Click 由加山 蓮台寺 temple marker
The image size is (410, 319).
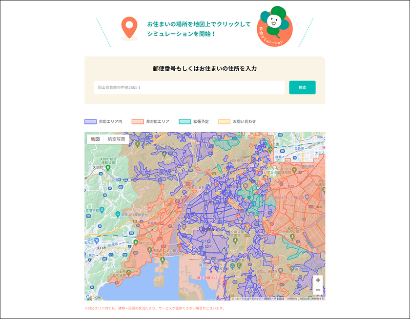pyautogui.click(x=280, y=271)
